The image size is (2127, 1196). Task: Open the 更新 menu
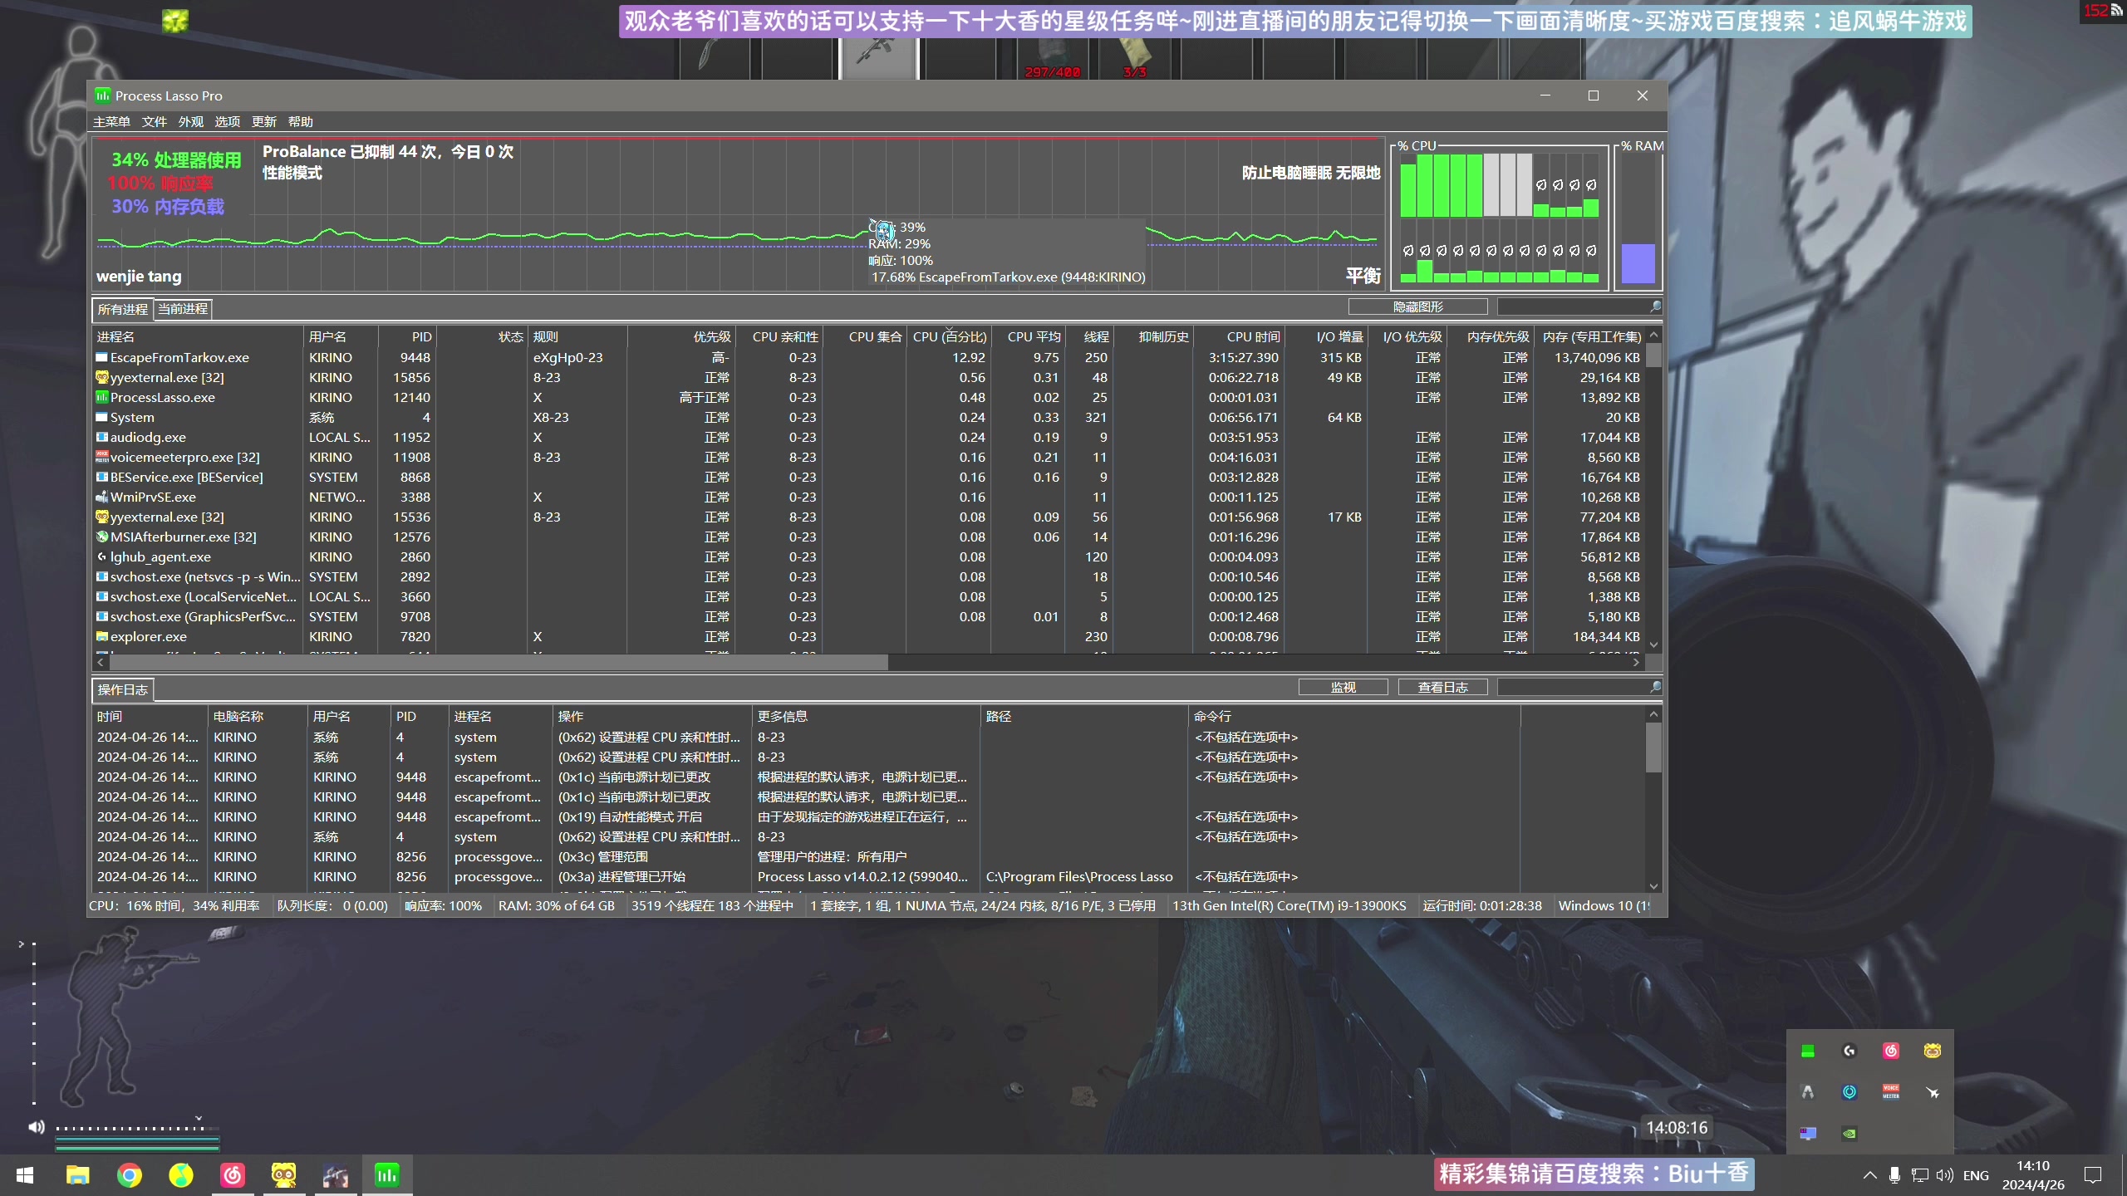click(264, 122)
